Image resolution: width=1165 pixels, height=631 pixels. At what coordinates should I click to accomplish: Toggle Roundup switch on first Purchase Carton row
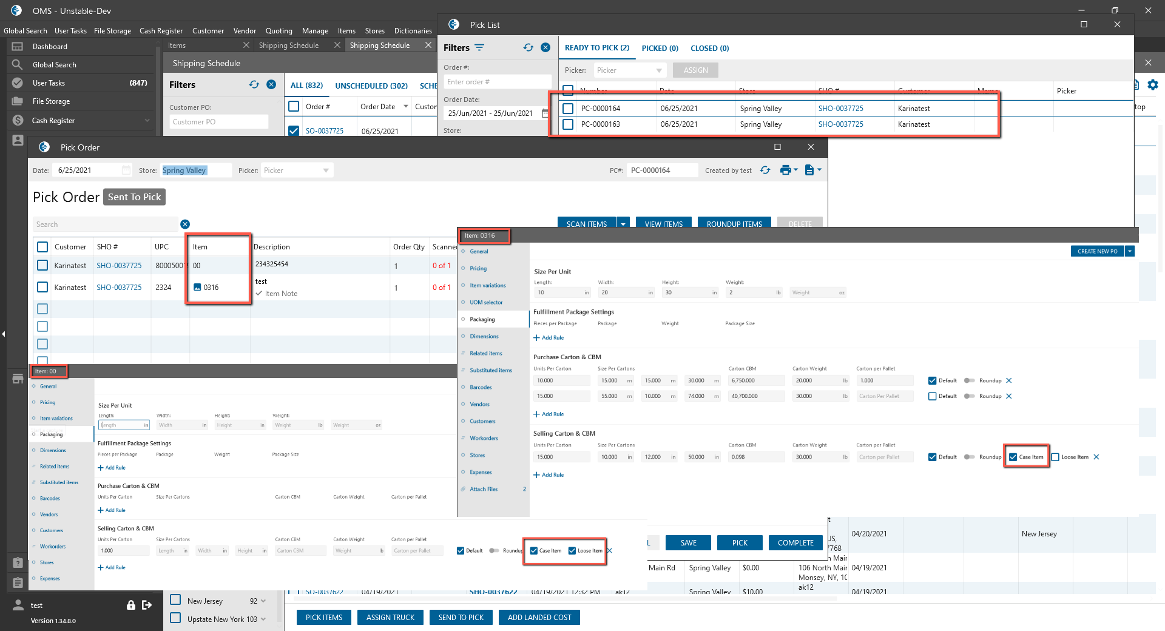point(969,381)
